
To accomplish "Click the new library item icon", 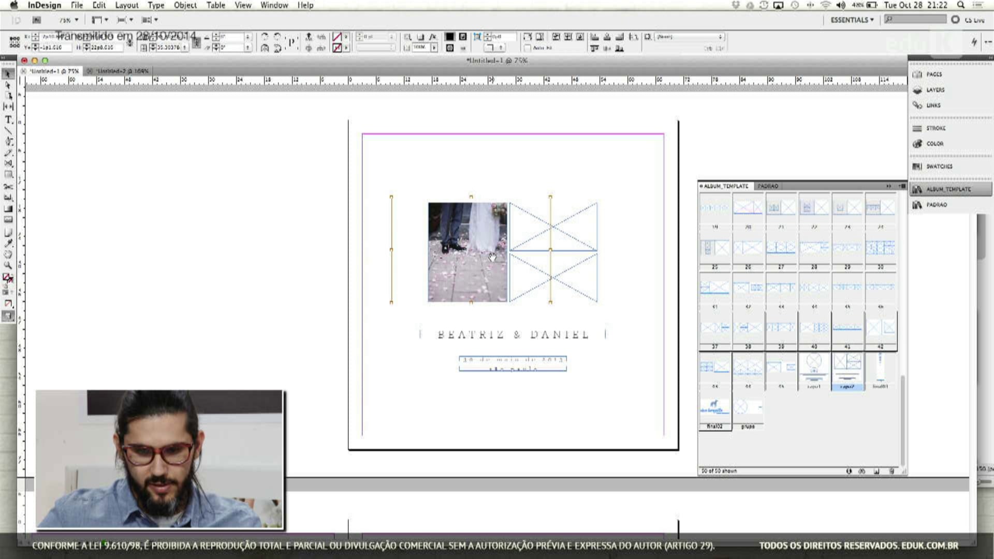I will 876,471.
